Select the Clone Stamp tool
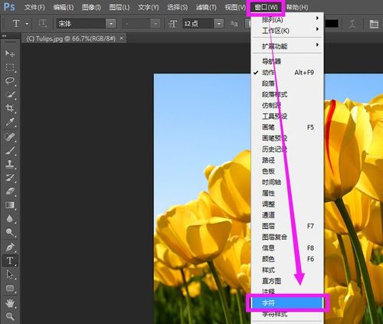This screenshot has height=324, width=383. 10,164
